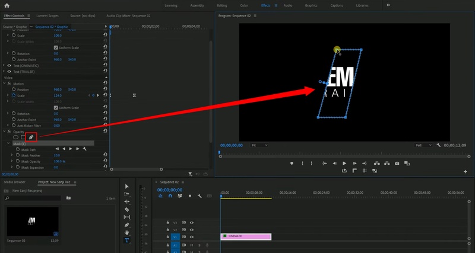Open Program Monitor wrench settings

point(438,145)
